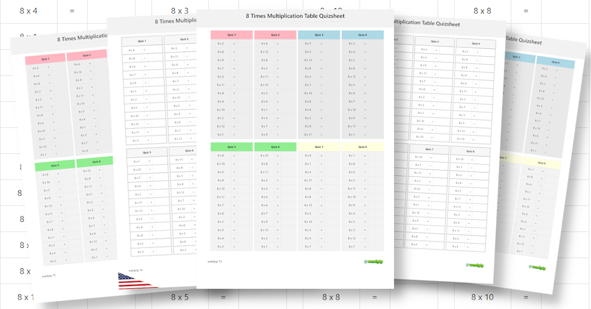Viewport: 591px width, 309px height.
Task: Open the second-from-left white quizsheet thumbnail
Action: pos(153,148)
